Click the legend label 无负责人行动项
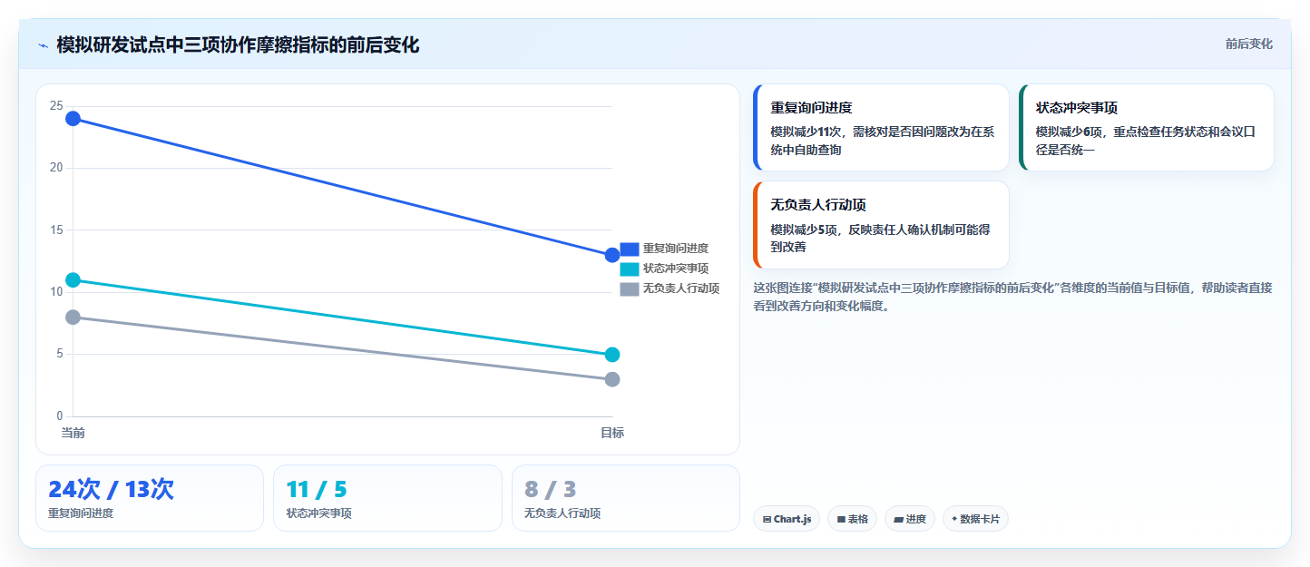The width and height of the screenshot is (1310, 567). tap(681, 288)
